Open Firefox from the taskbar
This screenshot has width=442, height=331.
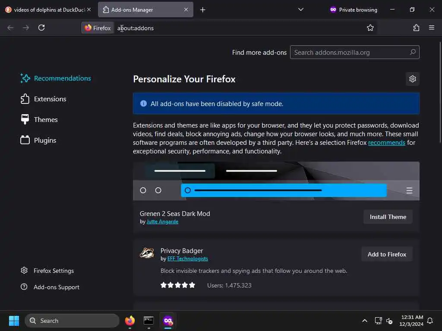(x=129, y=321)
